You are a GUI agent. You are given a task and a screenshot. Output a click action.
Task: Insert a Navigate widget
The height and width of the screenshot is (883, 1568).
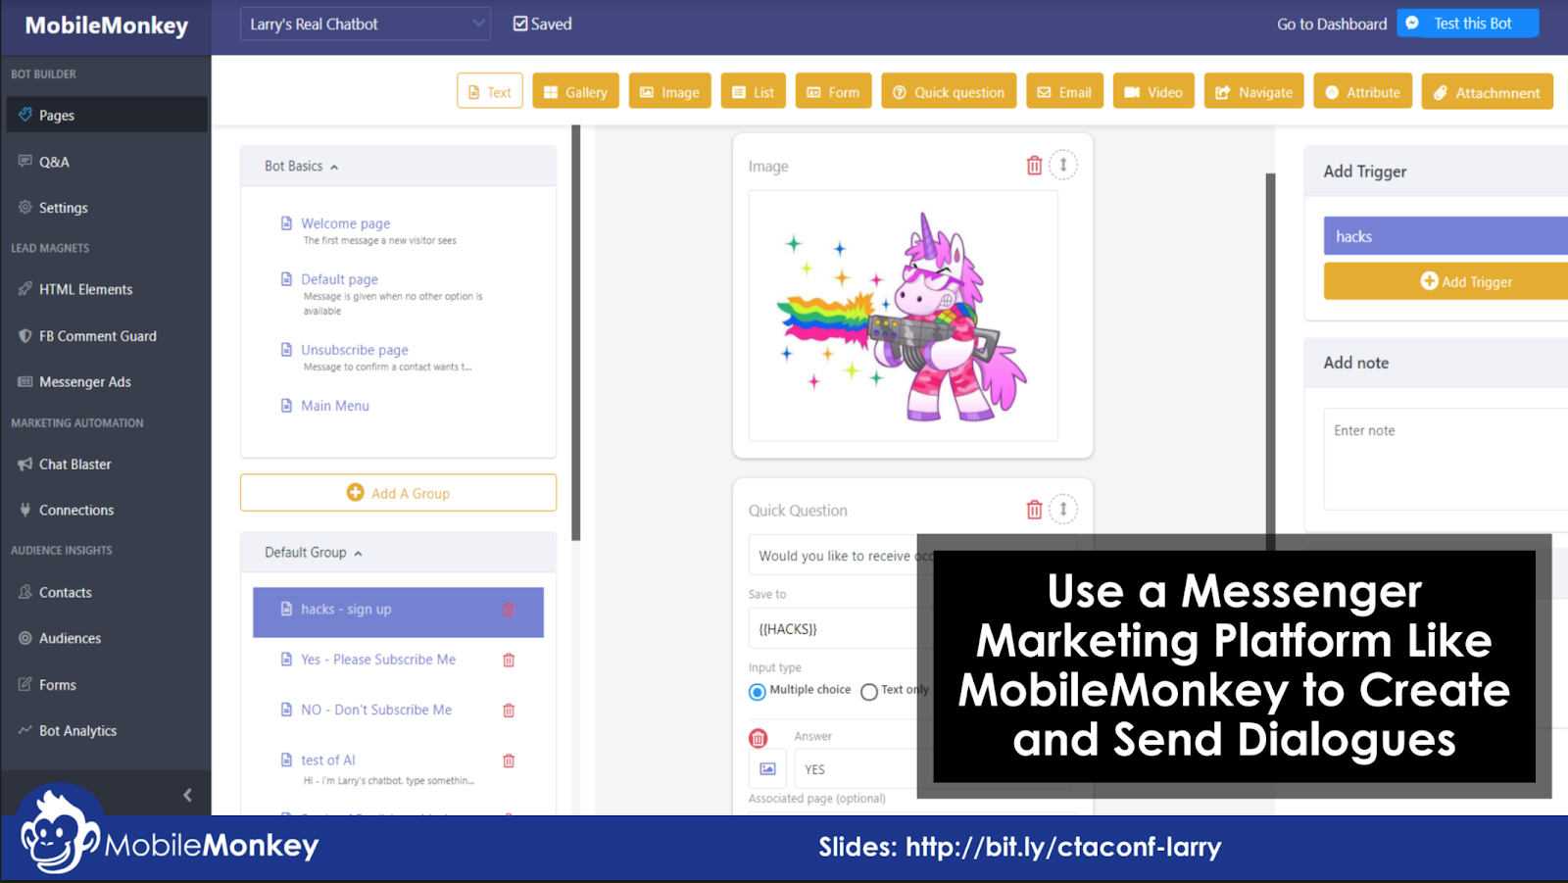coord(1253,92)
